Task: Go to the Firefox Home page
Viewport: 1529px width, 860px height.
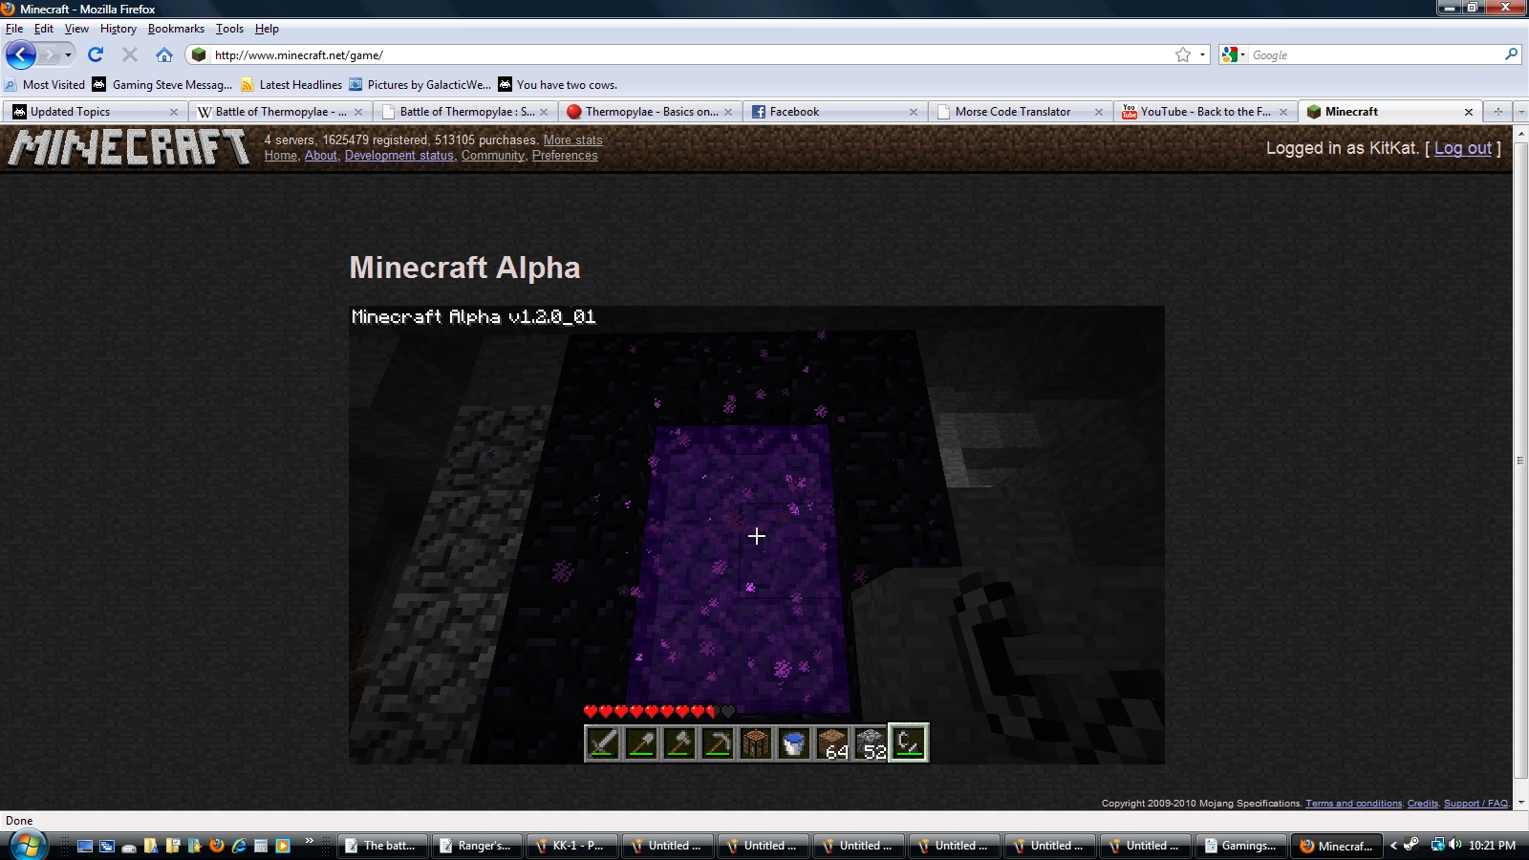Action: [x=164, y=54]
